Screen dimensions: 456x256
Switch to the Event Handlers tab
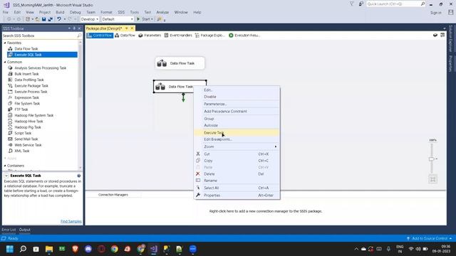tap(178, 36)
